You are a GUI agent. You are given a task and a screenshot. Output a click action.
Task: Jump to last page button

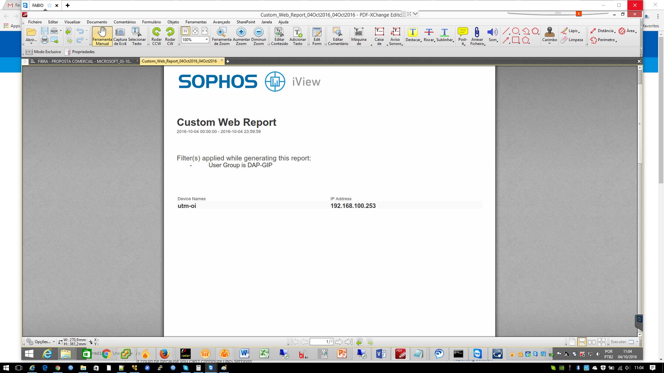349,342
